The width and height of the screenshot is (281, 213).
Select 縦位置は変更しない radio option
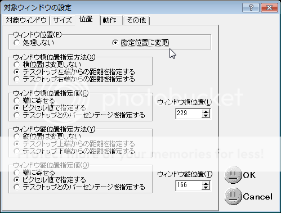[47, 137]
